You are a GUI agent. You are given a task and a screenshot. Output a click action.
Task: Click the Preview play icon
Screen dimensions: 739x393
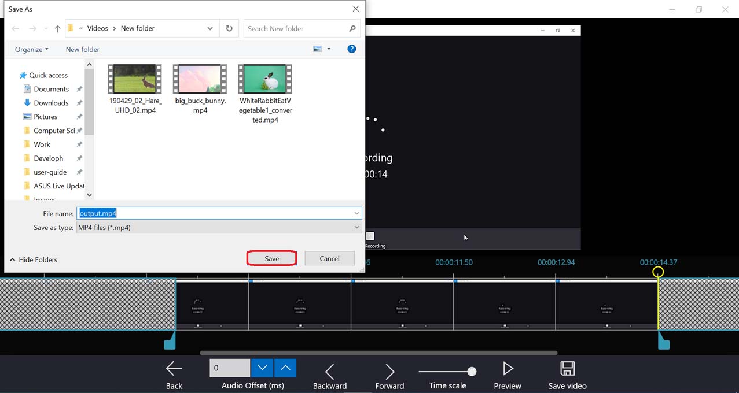(508, 369)
